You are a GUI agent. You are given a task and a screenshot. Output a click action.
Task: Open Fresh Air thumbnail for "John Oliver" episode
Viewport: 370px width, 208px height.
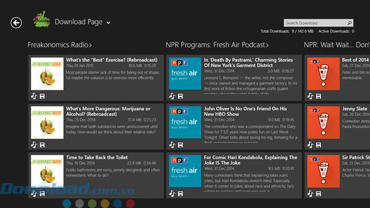[x=185, y=122]
